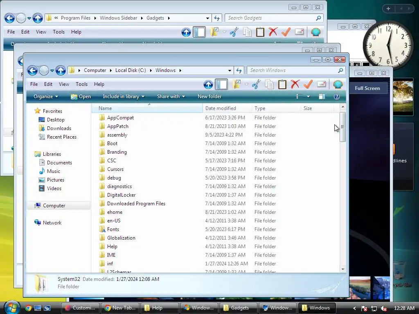Click red X Delete icon in Gadgets window
This screenshot has height=314, width=419.
tap(273, 32)
